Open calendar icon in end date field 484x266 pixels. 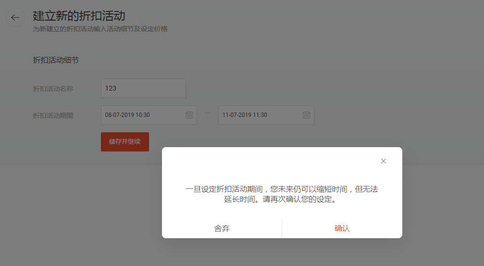pos(307,115)
